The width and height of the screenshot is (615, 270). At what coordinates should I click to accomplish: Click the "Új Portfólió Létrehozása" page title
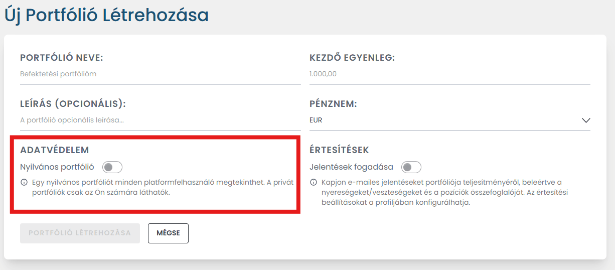click(x=106, y=15)
